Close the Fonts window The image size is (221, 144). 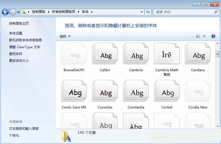[215, 4]
